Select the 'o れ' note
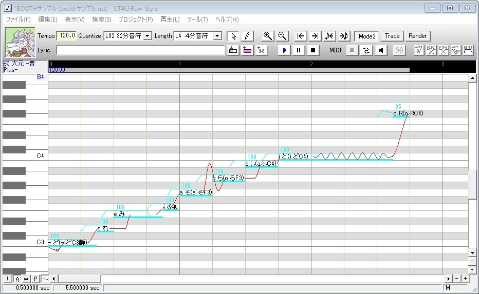This screenshot has height=294, width=479. (105, 228)
